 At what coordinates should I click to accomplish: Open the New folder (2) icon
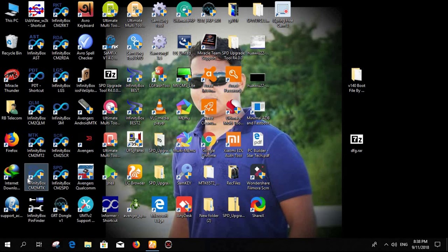point(209,210)
